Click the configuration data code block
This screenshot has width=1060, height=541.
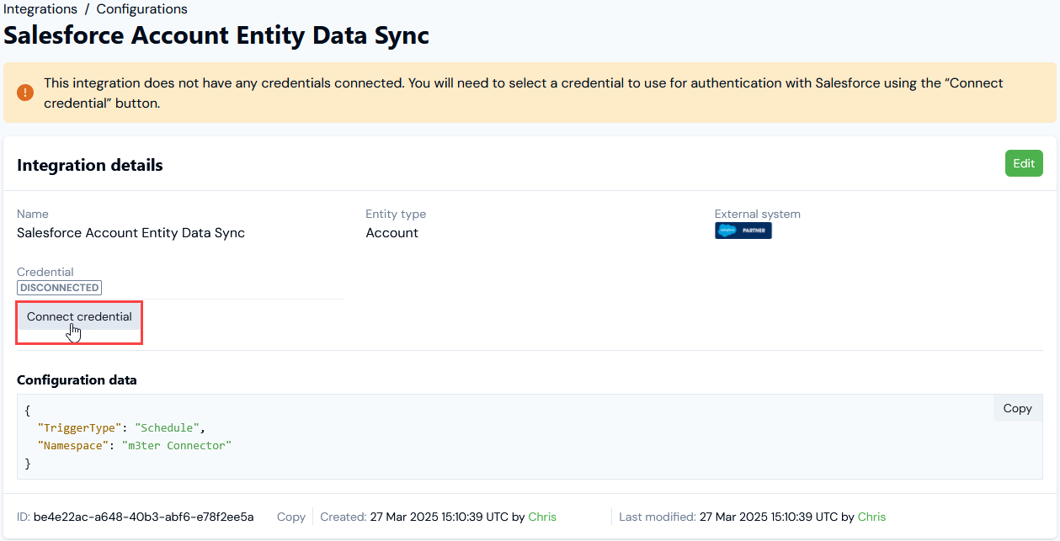[x=530, y=438]
